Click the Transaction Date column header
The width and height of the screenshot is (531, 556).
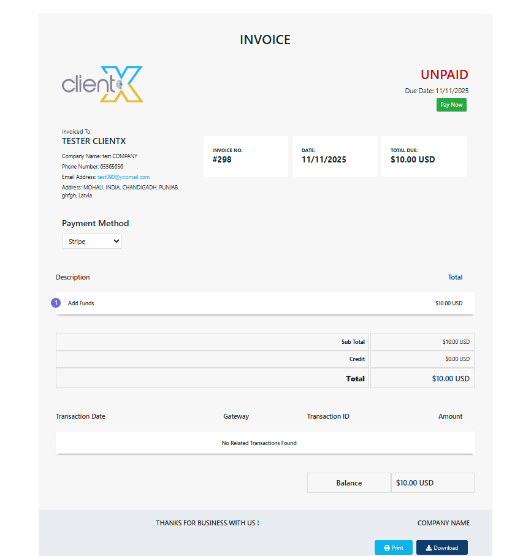pyautogui.click(x=80, y=416)
